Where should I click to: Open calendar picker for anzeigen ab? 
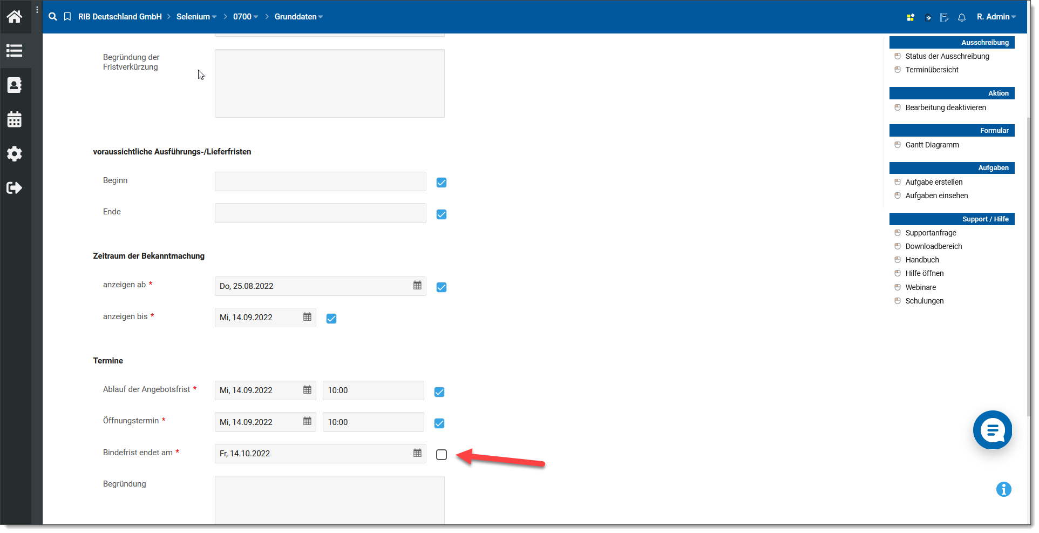coord(417,285)
